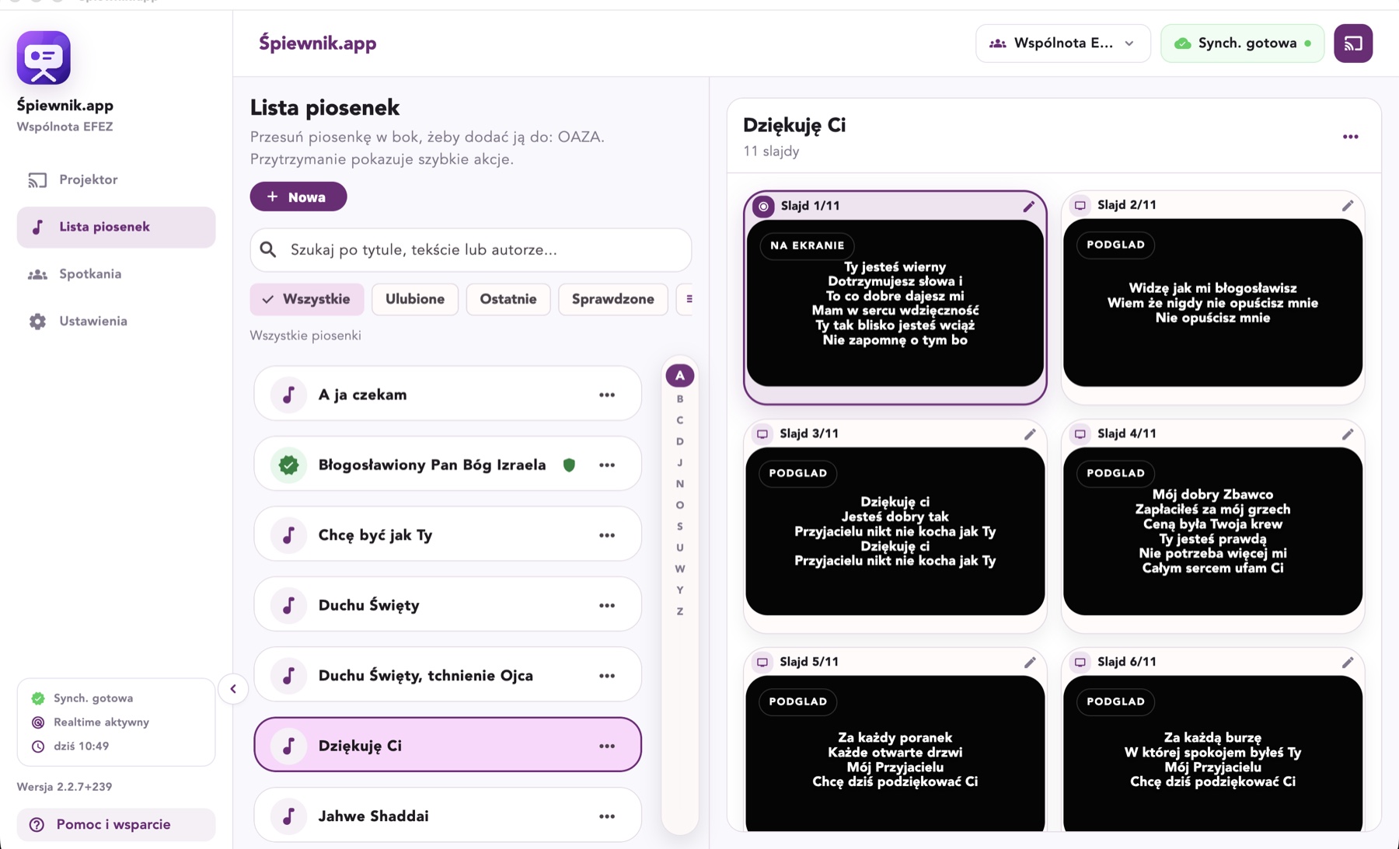Select the Slajd 4/11 slide thumbnail
This screenshot has height=849, width=1399.
[x=1212, y=531]
